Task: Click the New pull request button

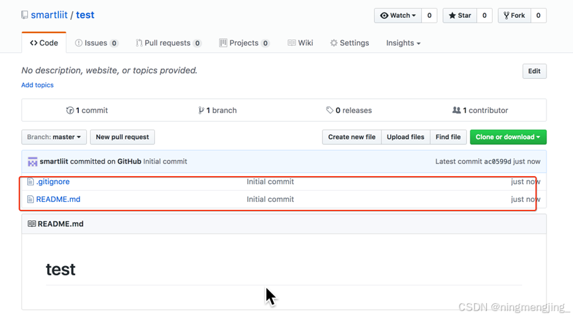Action: [x=123, y=137]
